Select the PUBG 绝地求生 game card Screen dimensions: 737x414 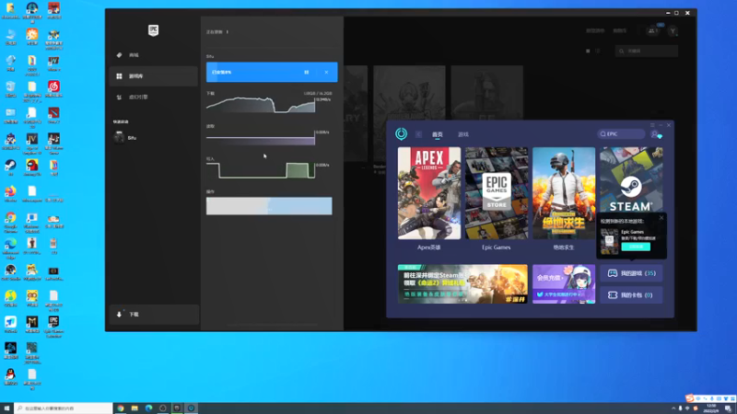pos(564,193)
